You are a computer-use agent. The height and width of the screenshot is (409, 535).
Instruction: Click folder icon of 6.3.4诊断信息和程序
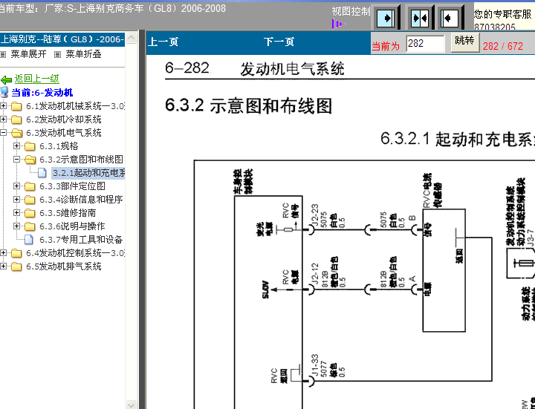pos(30,200)
